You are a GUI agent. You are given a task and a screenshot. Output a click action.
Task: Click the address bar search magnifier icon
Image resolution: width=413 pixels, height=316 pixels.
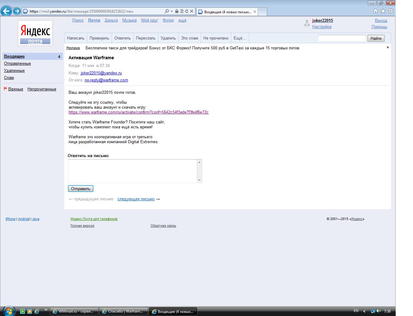[x=167, y=11]
